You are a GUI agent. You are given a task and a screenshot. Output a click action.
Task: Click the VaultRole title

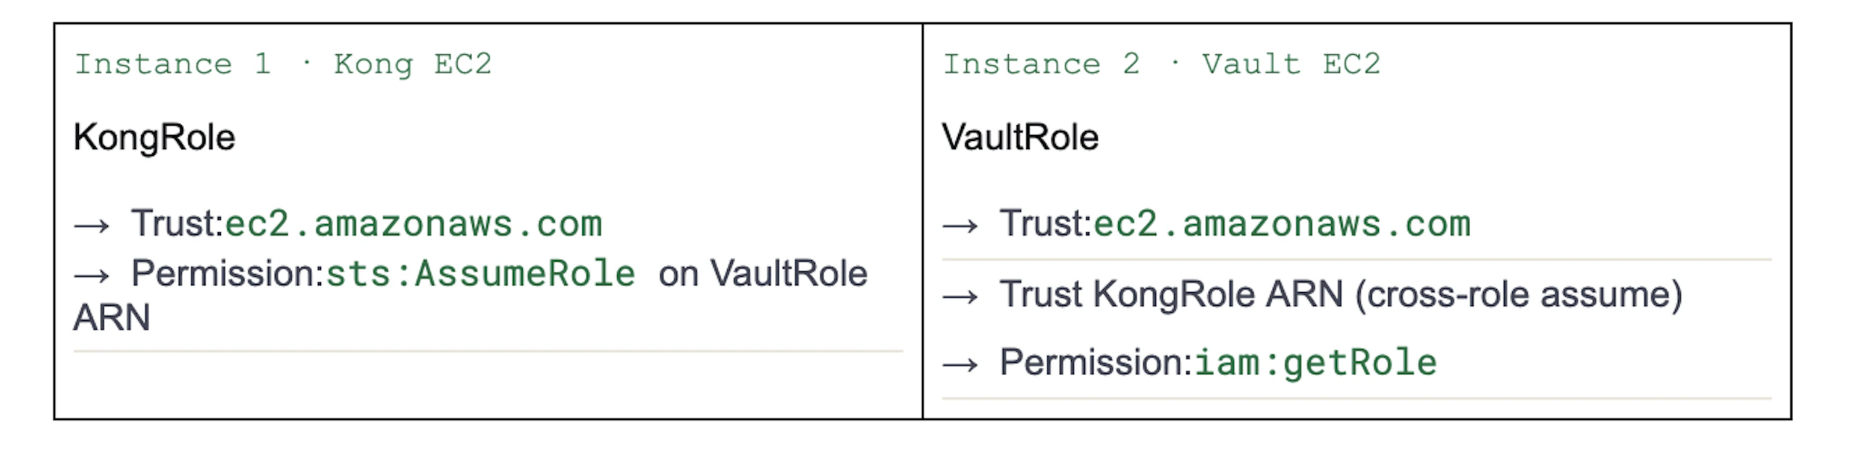pyautogui.click(x=1020, y=137)
